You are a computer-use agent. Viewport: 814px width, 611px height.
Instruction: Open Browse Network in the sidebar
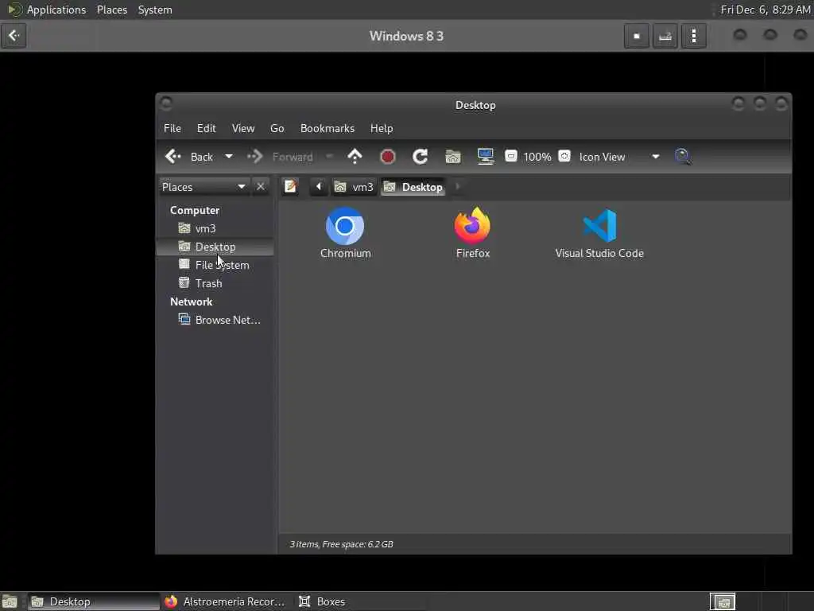(x=215, y=320)
